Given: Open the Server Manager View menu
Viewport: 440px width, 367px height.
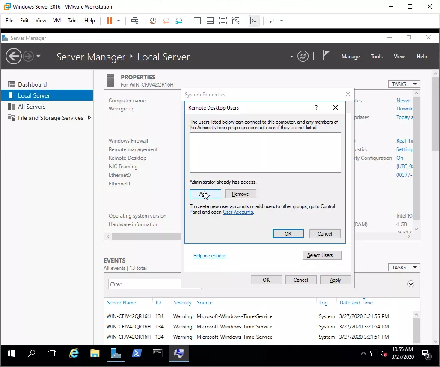Looking at the screenshot, I should click(399, 57).
